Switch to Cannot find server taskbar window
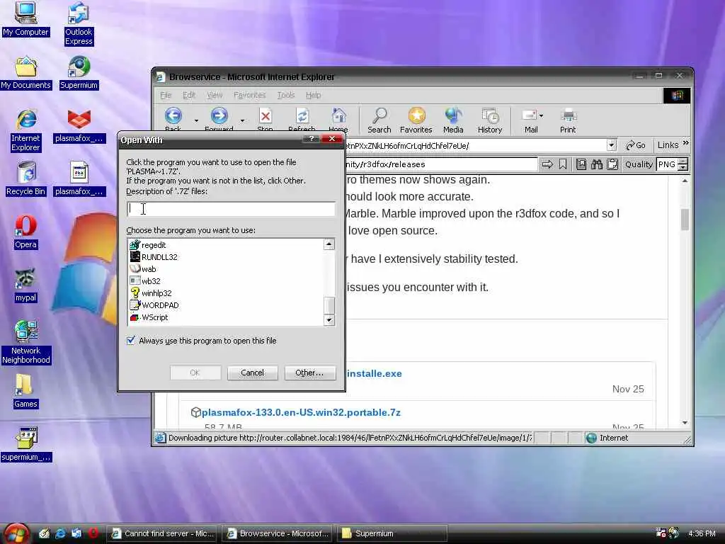This screenshot has height=544, width=725. [163, 533]
